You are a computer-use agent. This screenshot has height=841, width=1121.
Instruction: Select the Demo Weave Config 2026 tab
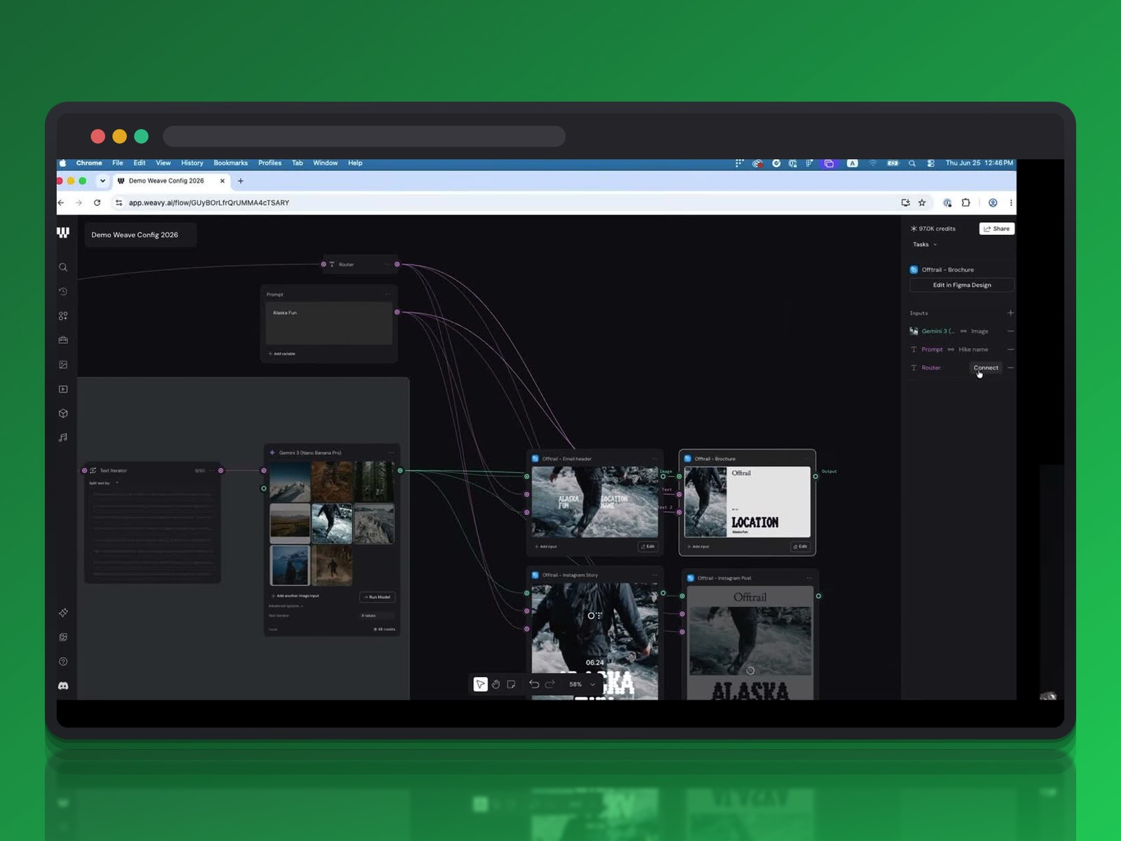(x=166, y=181)
